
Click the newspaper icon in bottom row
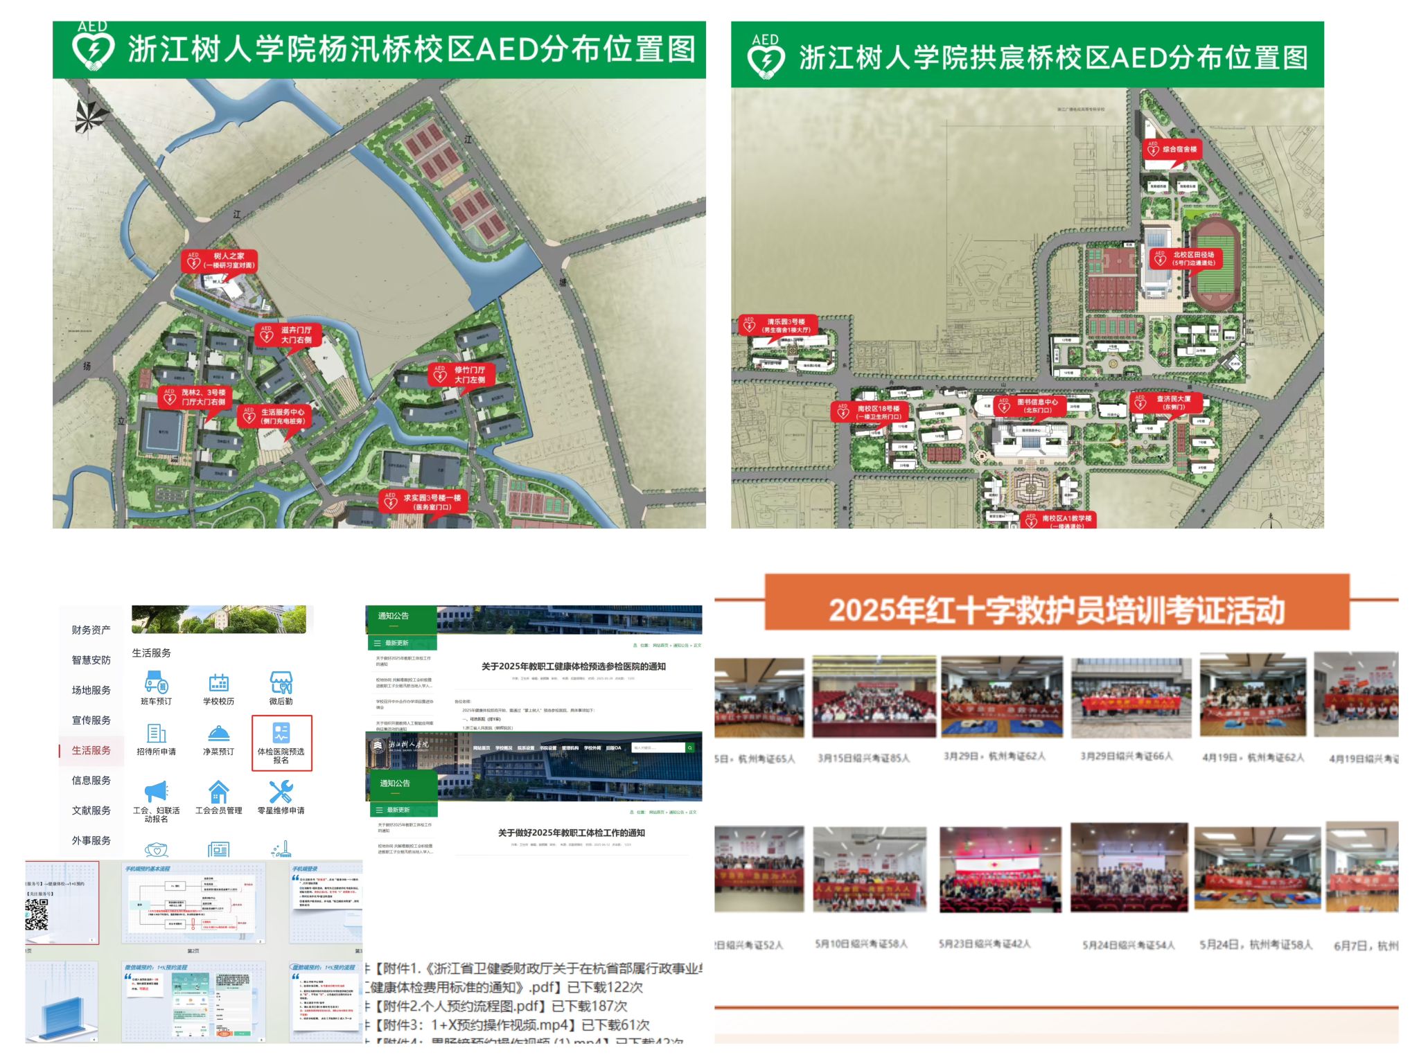(219, 850)
